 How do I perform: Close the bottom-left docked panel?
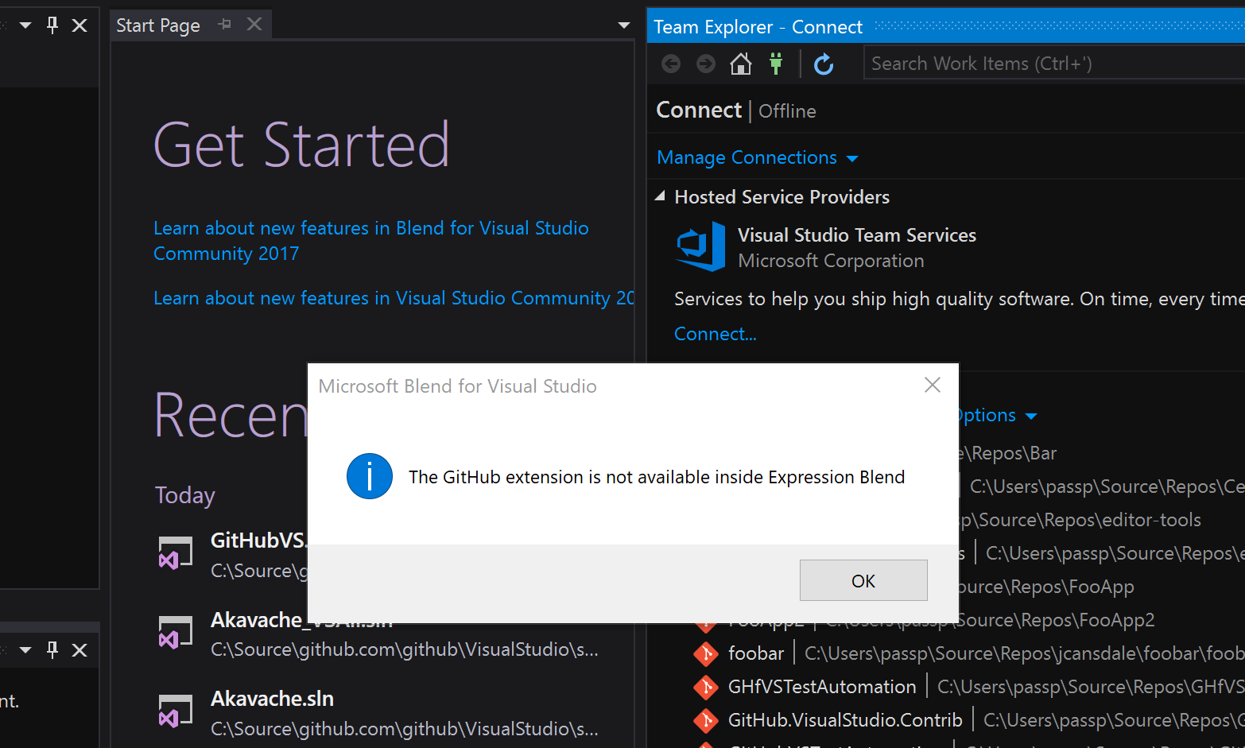coord(80,650)
